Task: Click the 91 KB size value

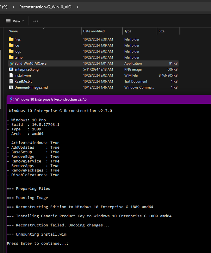Action: pyautogui.click(x=173, y=64)
